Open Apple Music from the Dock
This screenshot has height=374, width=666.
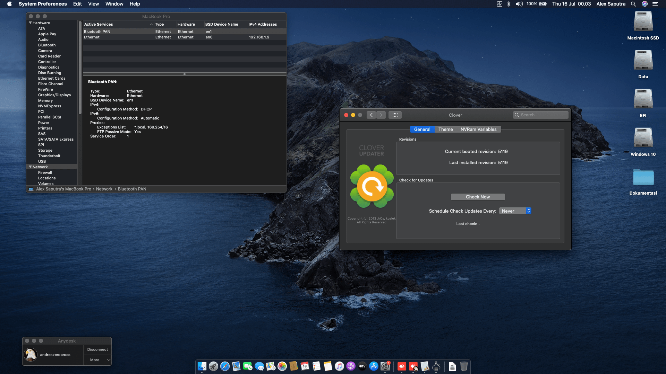pyautogui.click(x=339, y=366)
